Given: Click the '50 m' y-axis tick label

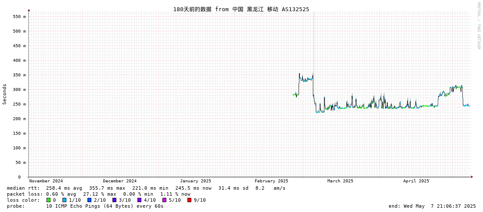Looking at the screenshot, I should (21, 163).
